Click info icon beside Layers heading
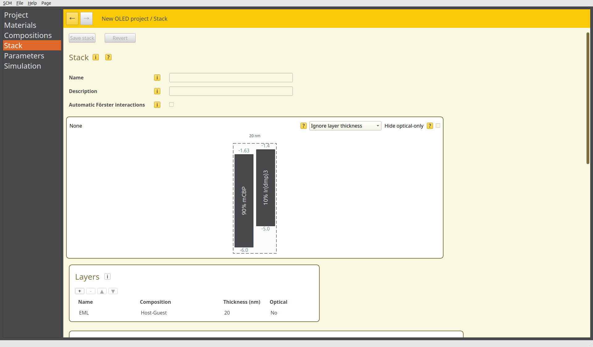593x347 pixels. click(107, 277)
